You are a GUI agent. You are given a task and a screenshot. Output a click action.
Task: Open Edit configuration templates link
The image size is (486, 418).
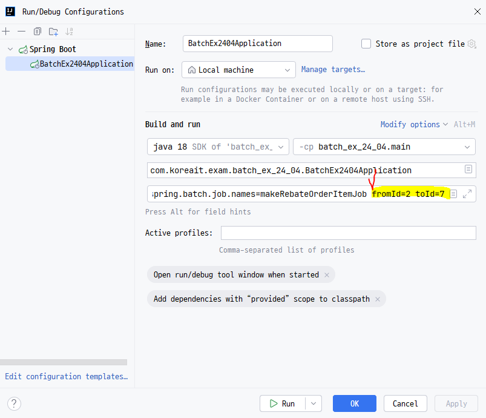tap(67, 376)
